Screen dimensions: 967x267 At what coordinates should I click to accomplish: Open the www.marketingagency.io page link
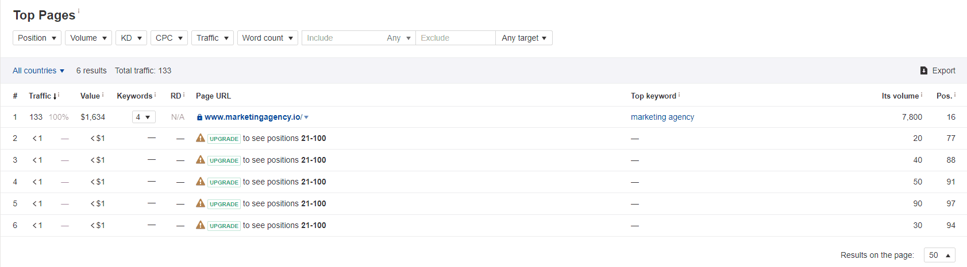click(x=253, y=117)
